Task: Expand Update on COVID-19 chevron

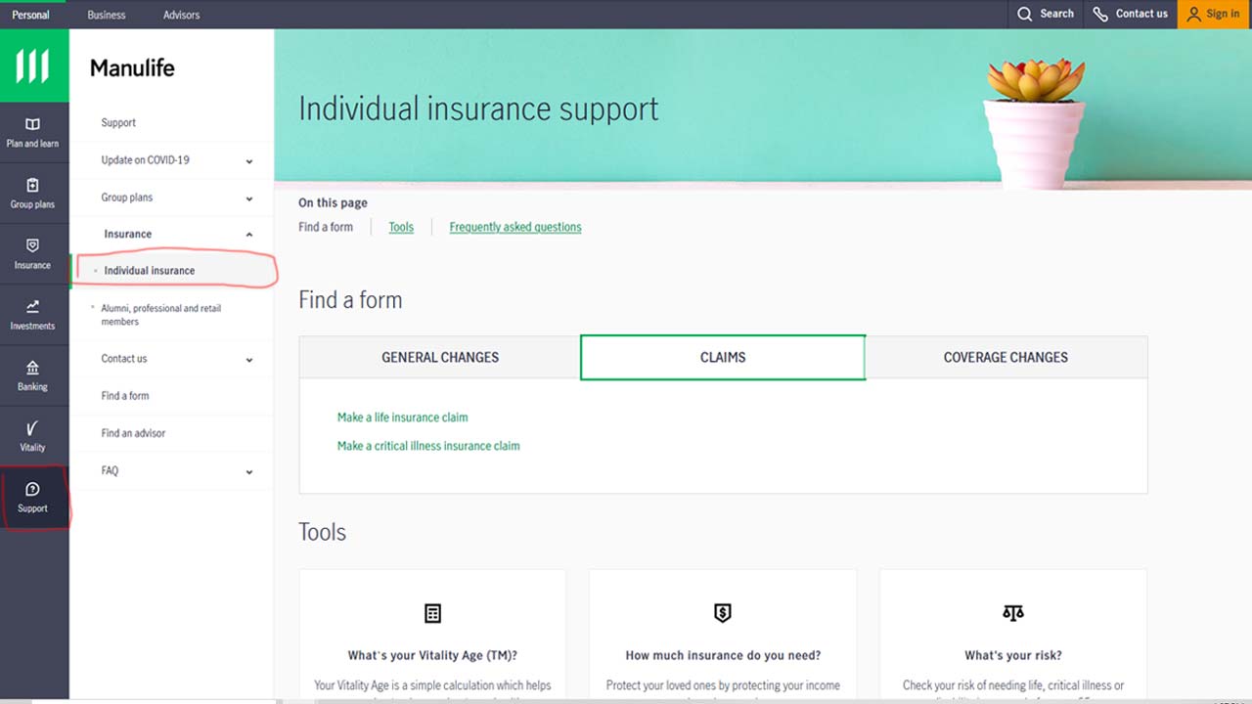Action: point(248,161)
